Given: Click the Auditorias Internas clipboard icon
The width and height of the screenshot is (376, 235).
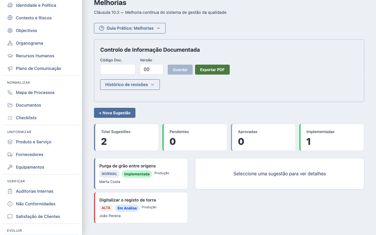Looking at the screenshot, I should [10, 191].
